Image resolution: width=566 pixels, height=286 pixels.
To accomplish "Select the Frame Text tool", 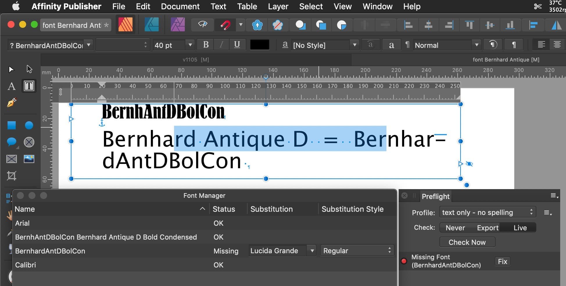I will 29,86.
